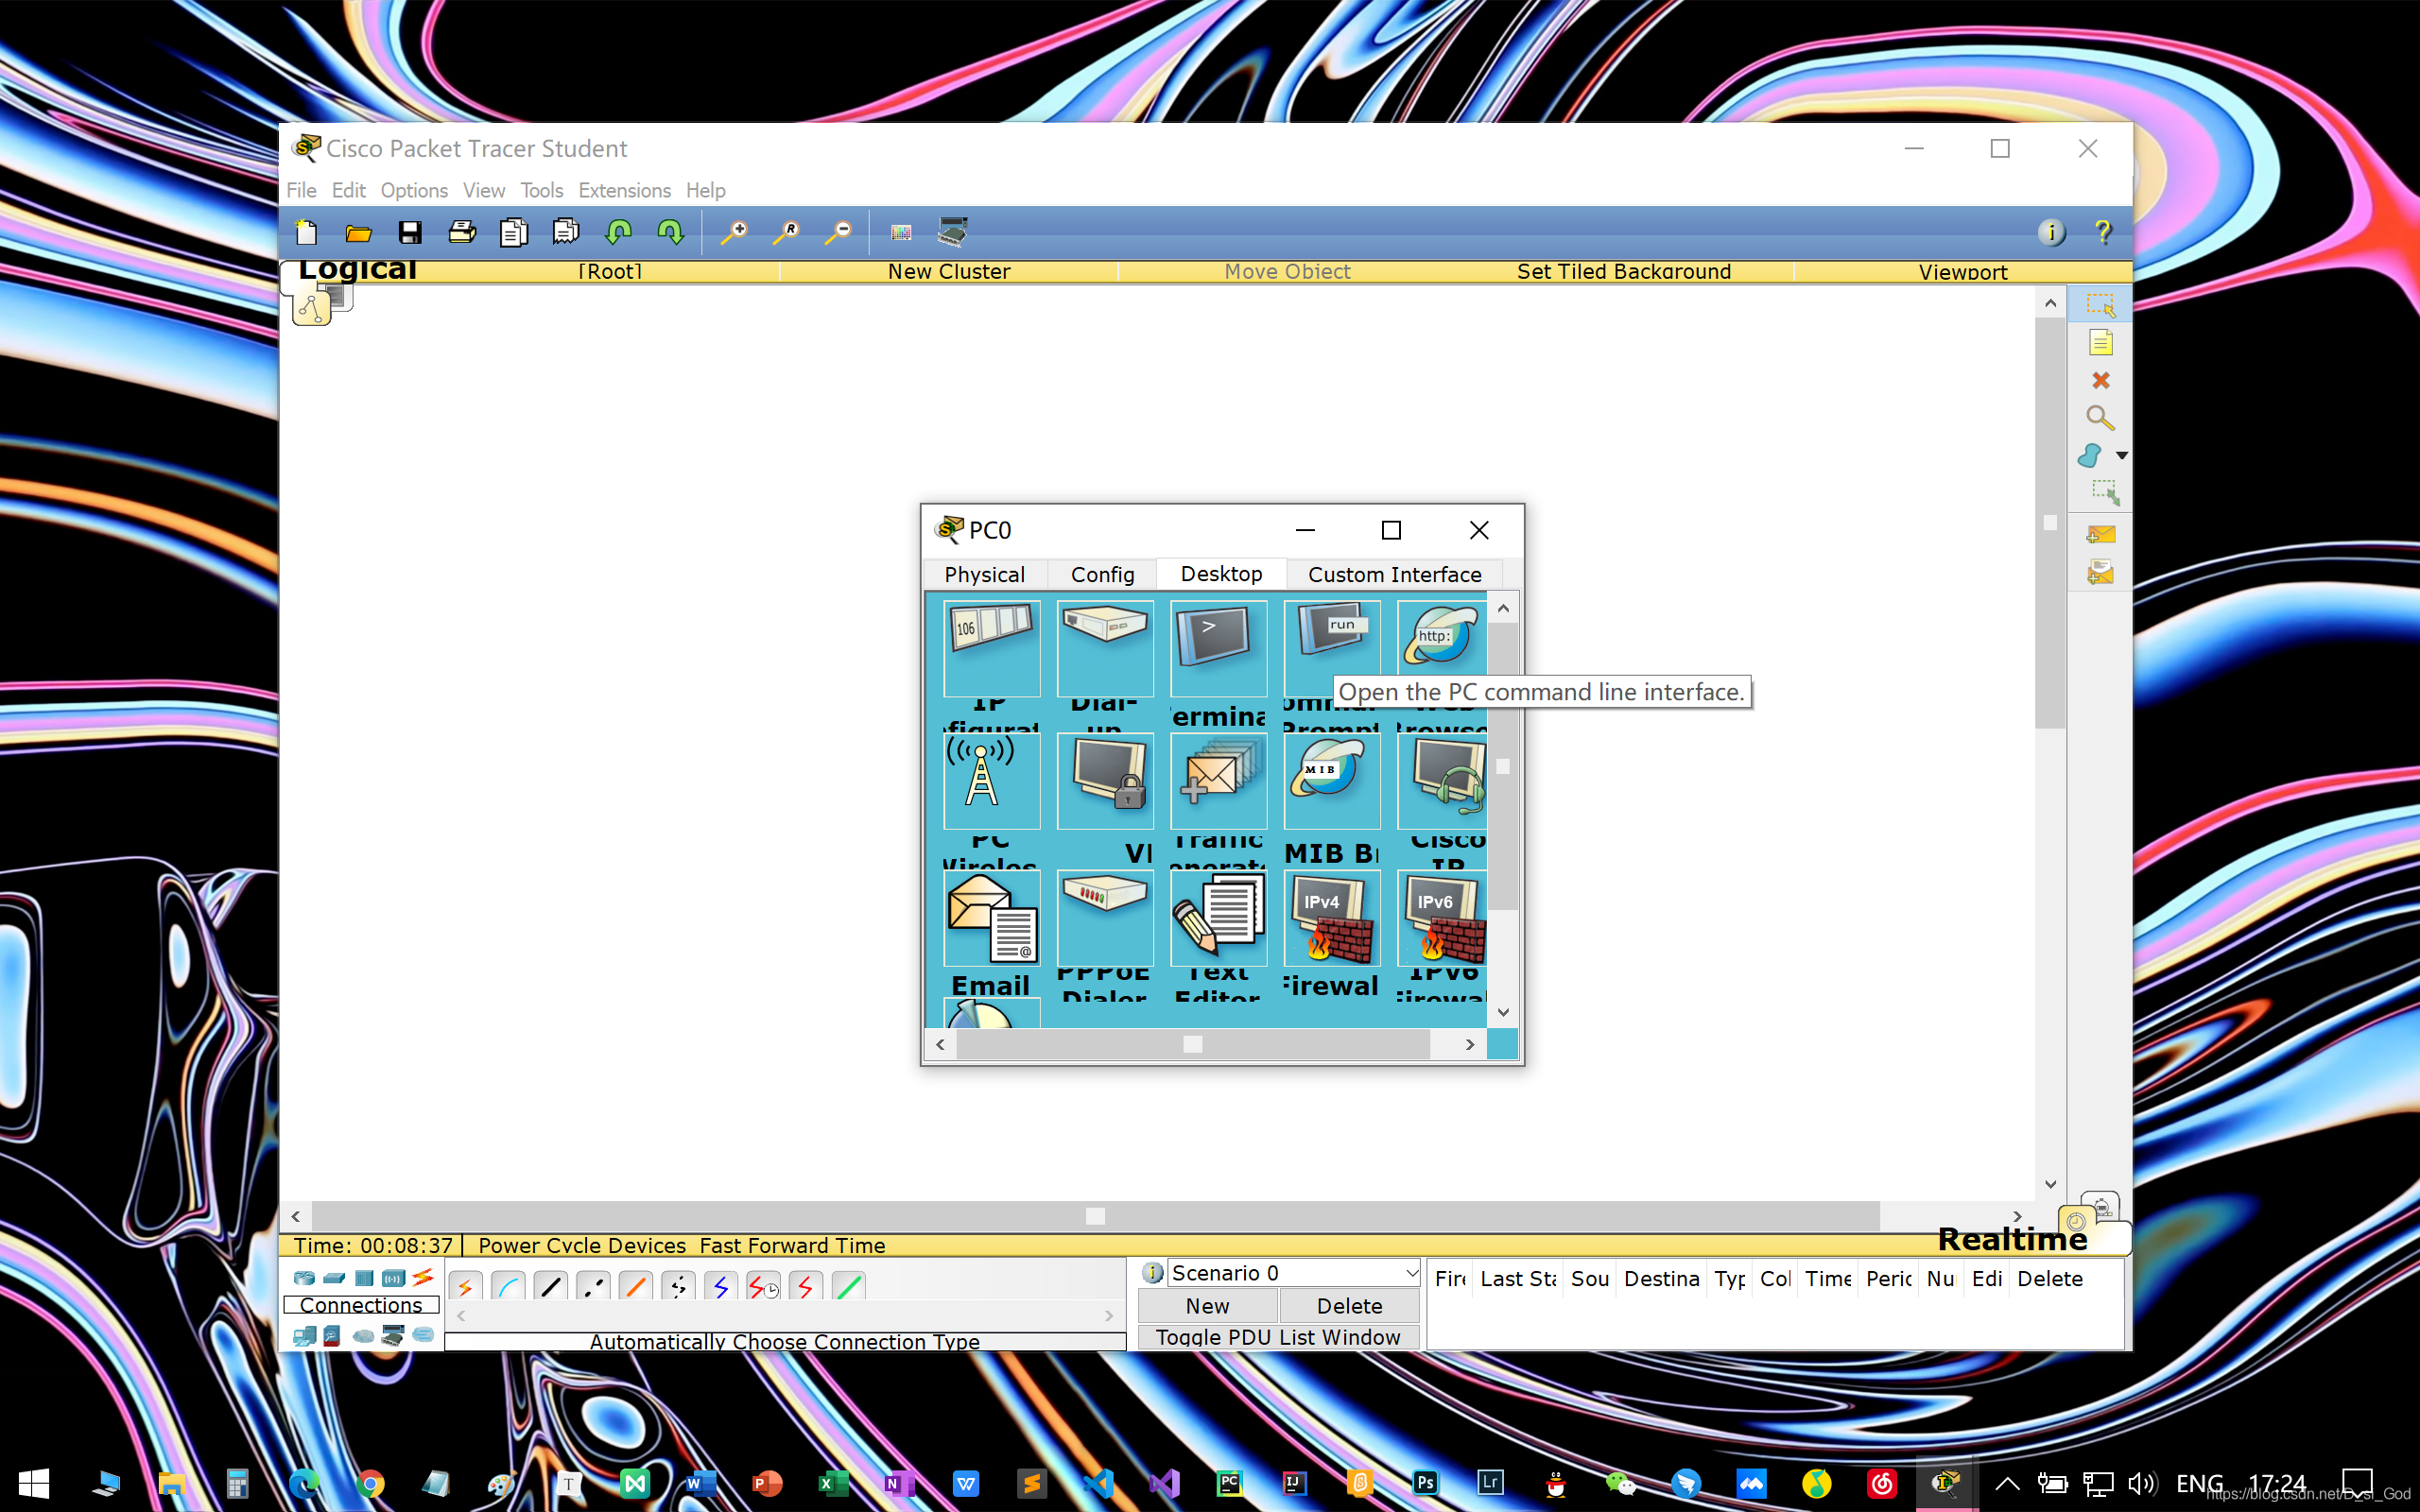Open the IPv4 Firewall app
Screen dimensions: 2420x1512
(x=1331, y=918)
